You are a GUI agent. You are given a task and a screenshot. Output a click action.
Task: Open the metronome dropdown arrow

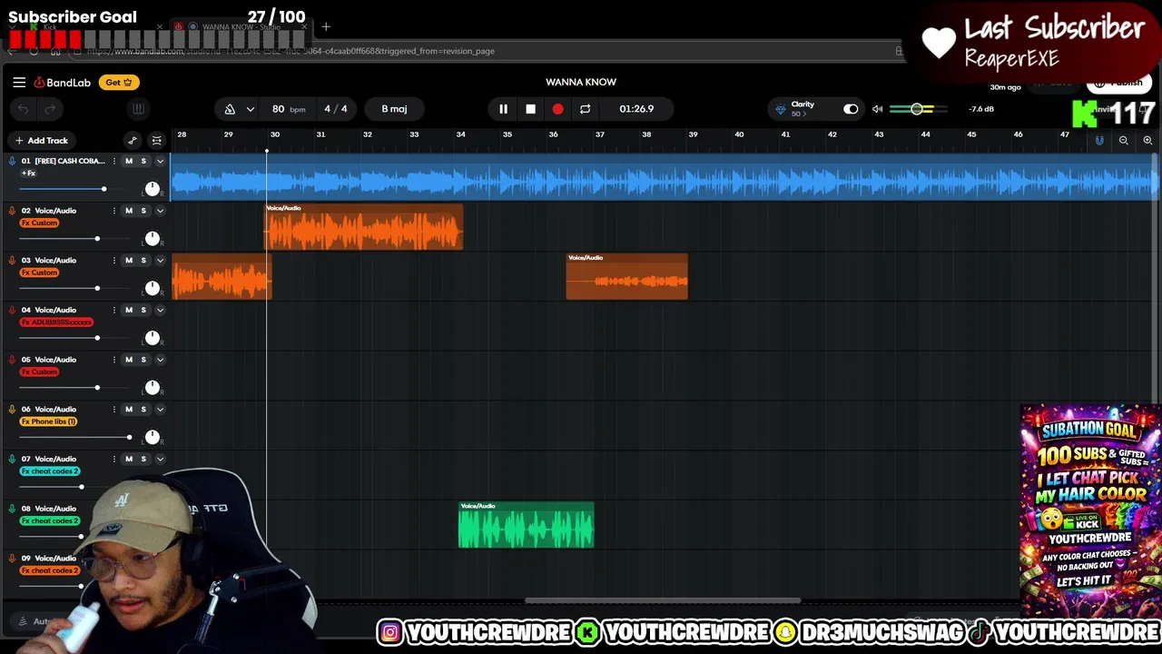(250, 109)
